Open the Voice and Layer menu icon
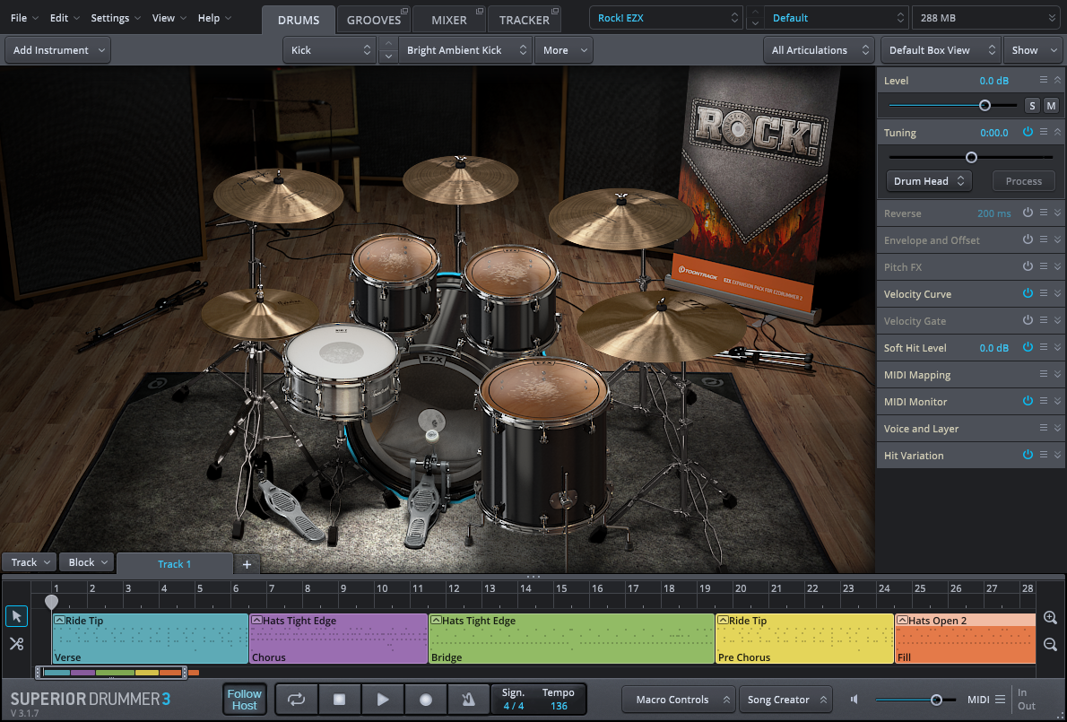1067x722 pixels. point(1043,428)
